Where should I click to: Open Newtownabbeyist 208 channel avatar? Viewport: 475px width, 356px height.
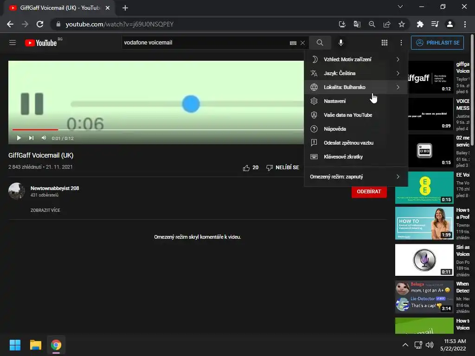pyautogui.click(x=17, y=191)
